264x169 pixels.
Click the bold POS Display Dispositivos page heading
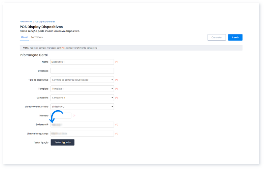tap(41, 27)
